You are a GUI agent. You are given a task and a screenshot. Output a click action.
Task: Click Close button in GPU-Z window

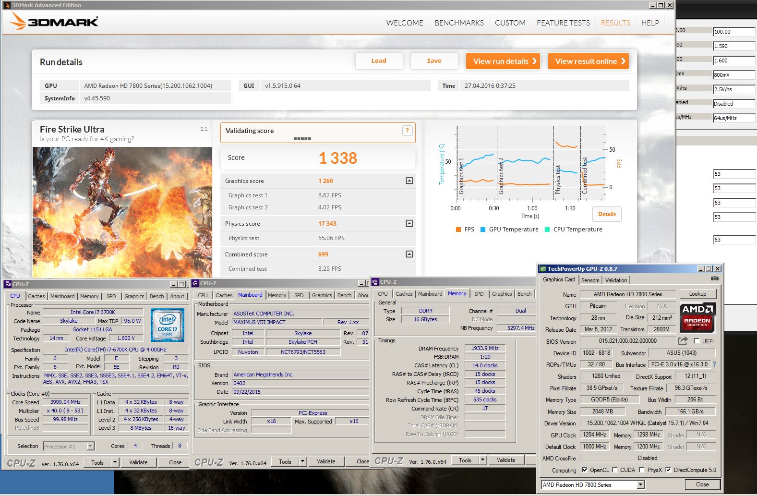702,484
